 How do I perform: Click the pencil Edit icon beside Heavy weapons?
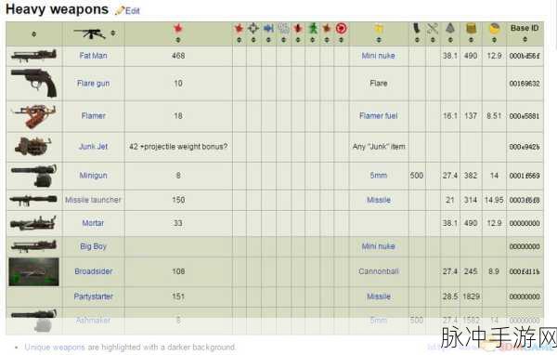click(120, 10)
